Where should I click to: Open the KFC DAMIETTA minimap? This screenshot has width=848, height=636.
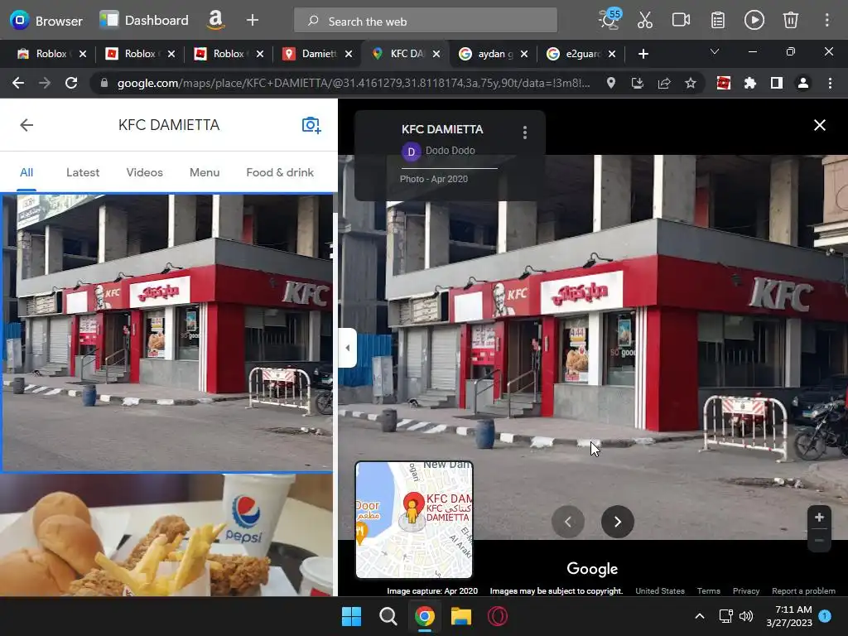(x=414, y=520)
